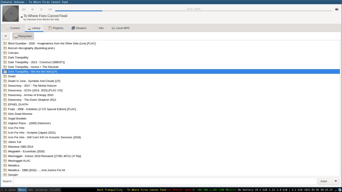Select Dark Tranquillity - We Are the Void
Viewport: 342px width, 192px height.
171,71
